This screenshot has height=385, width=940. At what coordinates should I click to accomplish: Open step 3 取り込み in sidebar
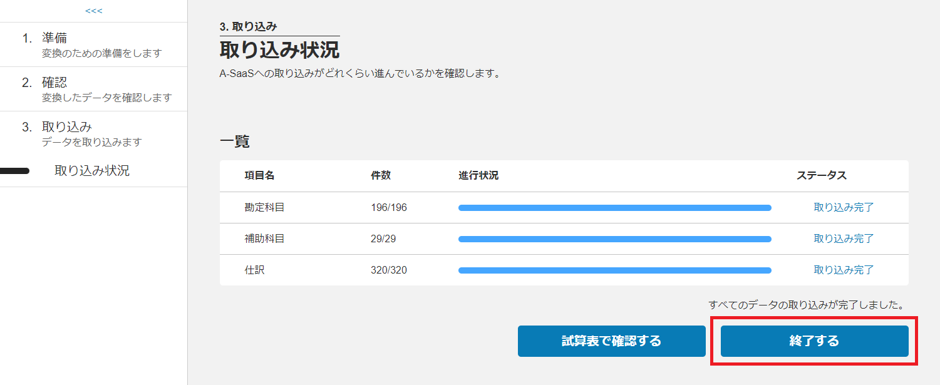(94, 133)
